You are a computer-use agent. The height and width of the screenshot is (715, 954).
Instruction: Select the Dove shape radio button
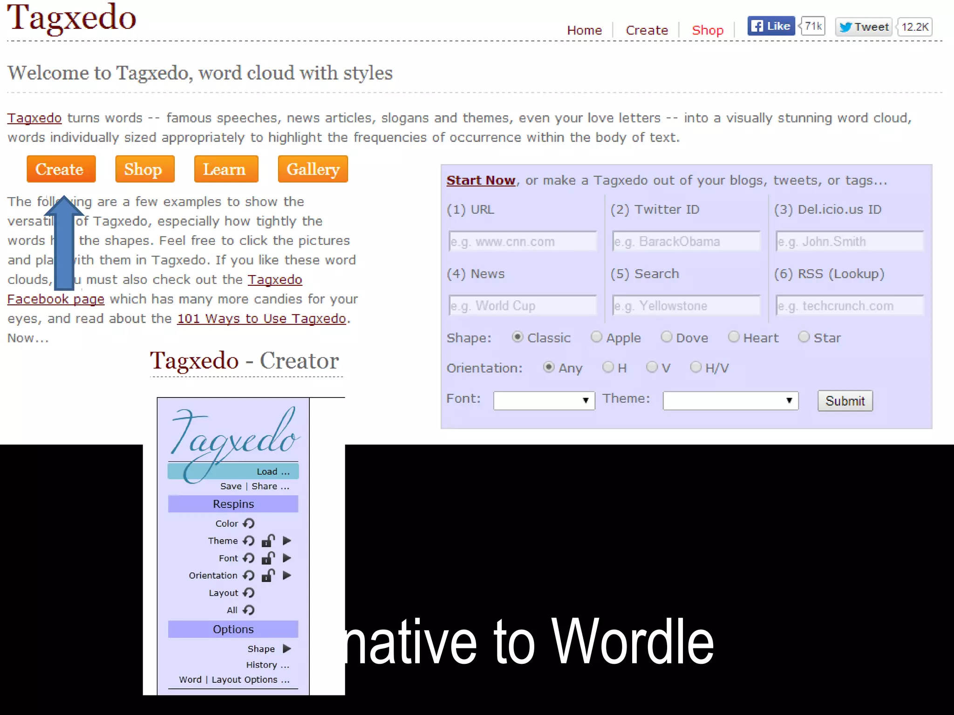(667, 337)
